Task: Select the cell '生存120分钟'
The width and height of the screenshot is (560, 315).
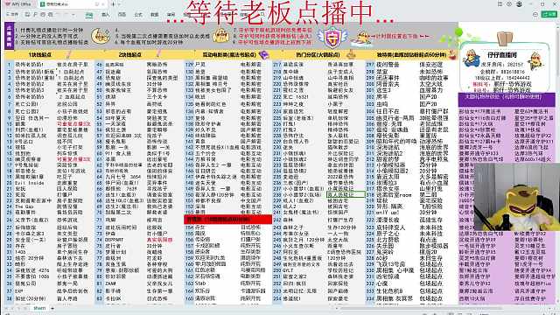Action: click(x=342, y=227)
